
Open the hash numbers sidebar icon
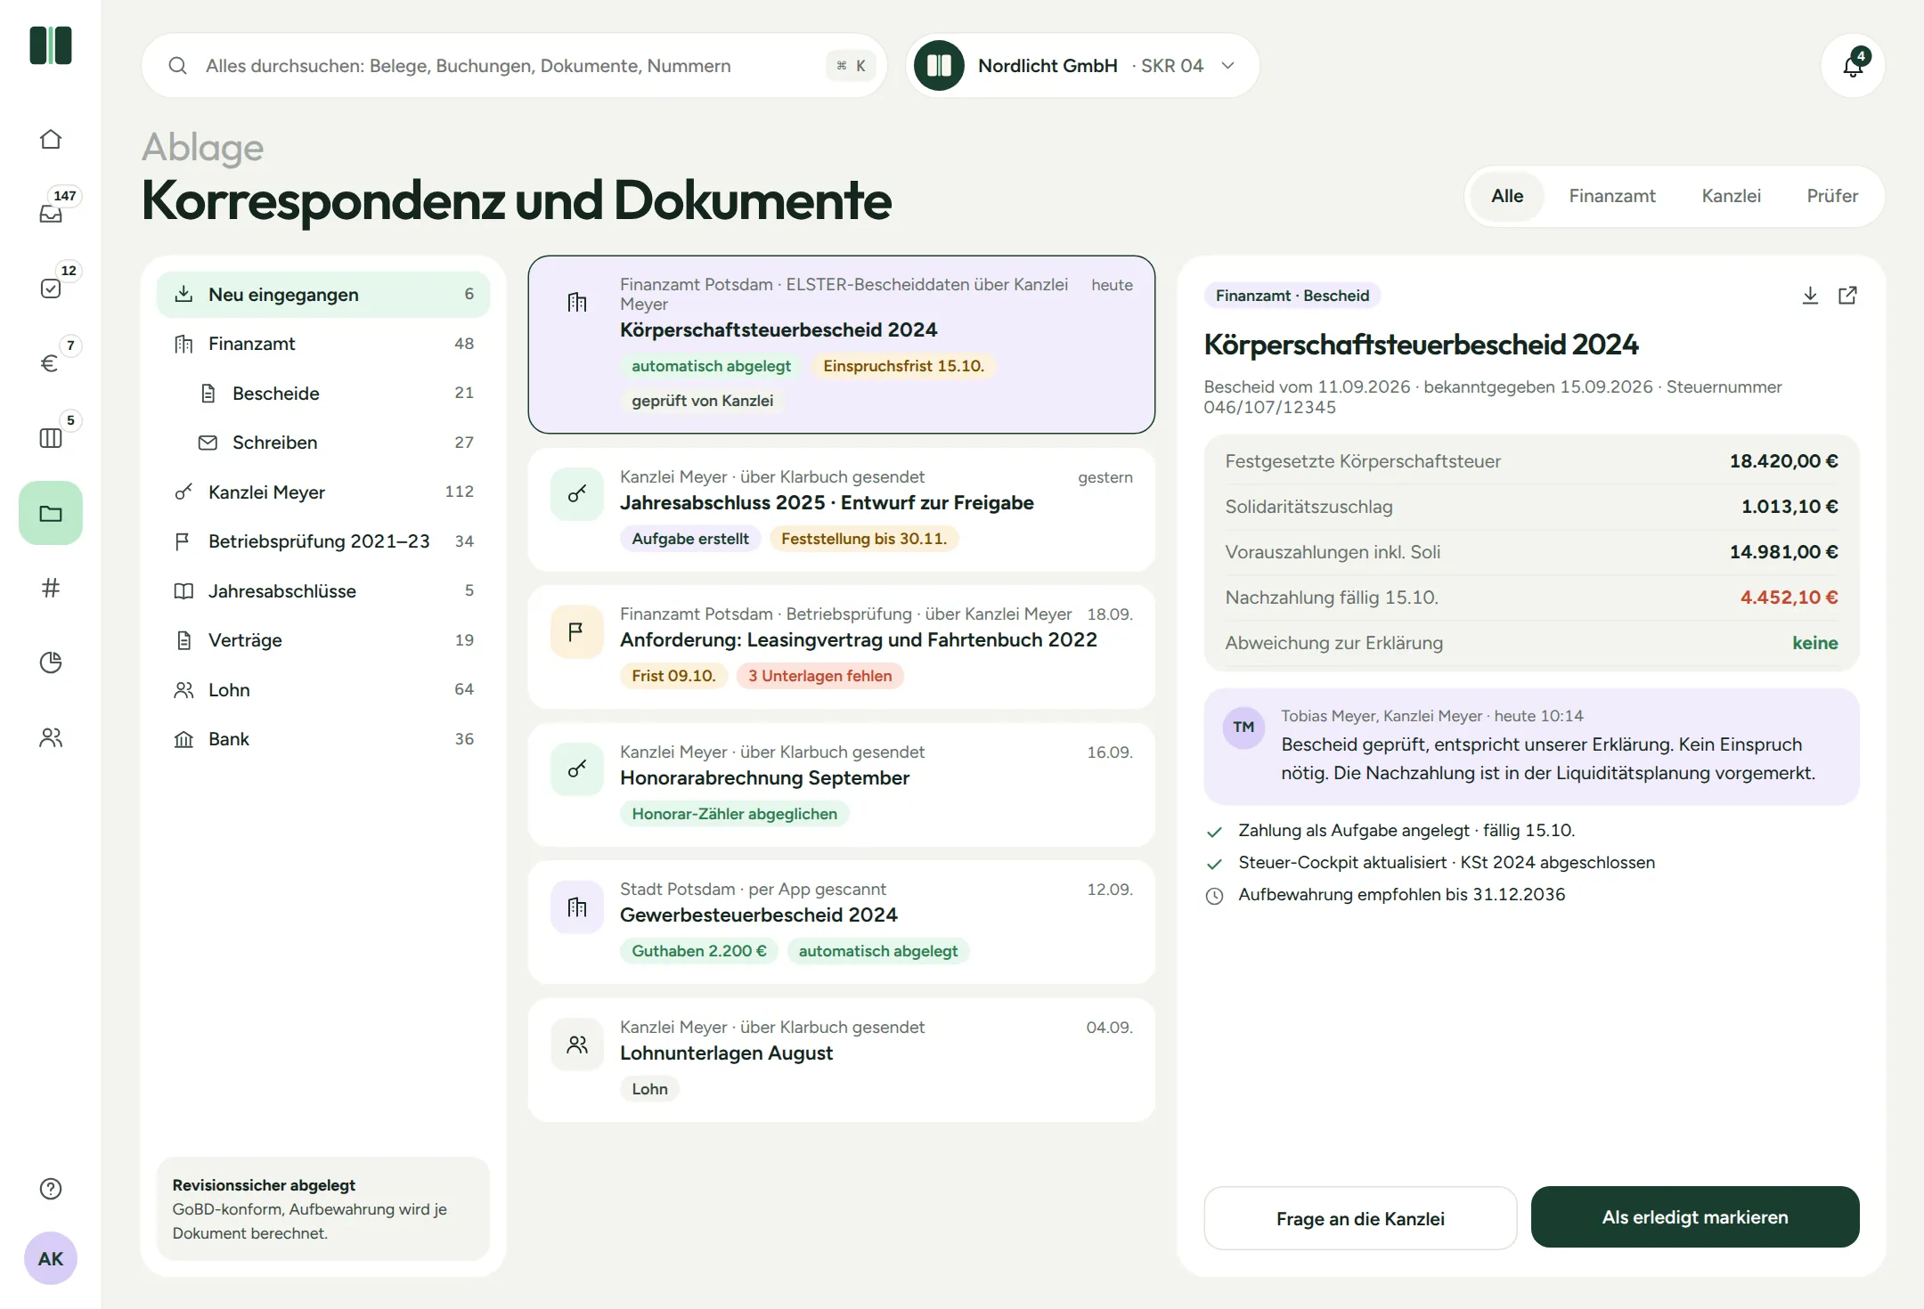click(x=51, y=588)
